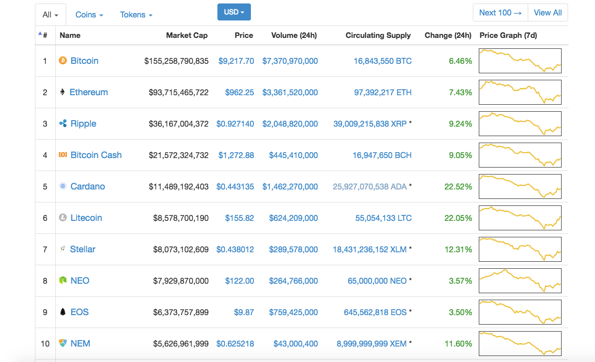
Task: Click NEM volume $43,000,400
Action: point(296,344)
